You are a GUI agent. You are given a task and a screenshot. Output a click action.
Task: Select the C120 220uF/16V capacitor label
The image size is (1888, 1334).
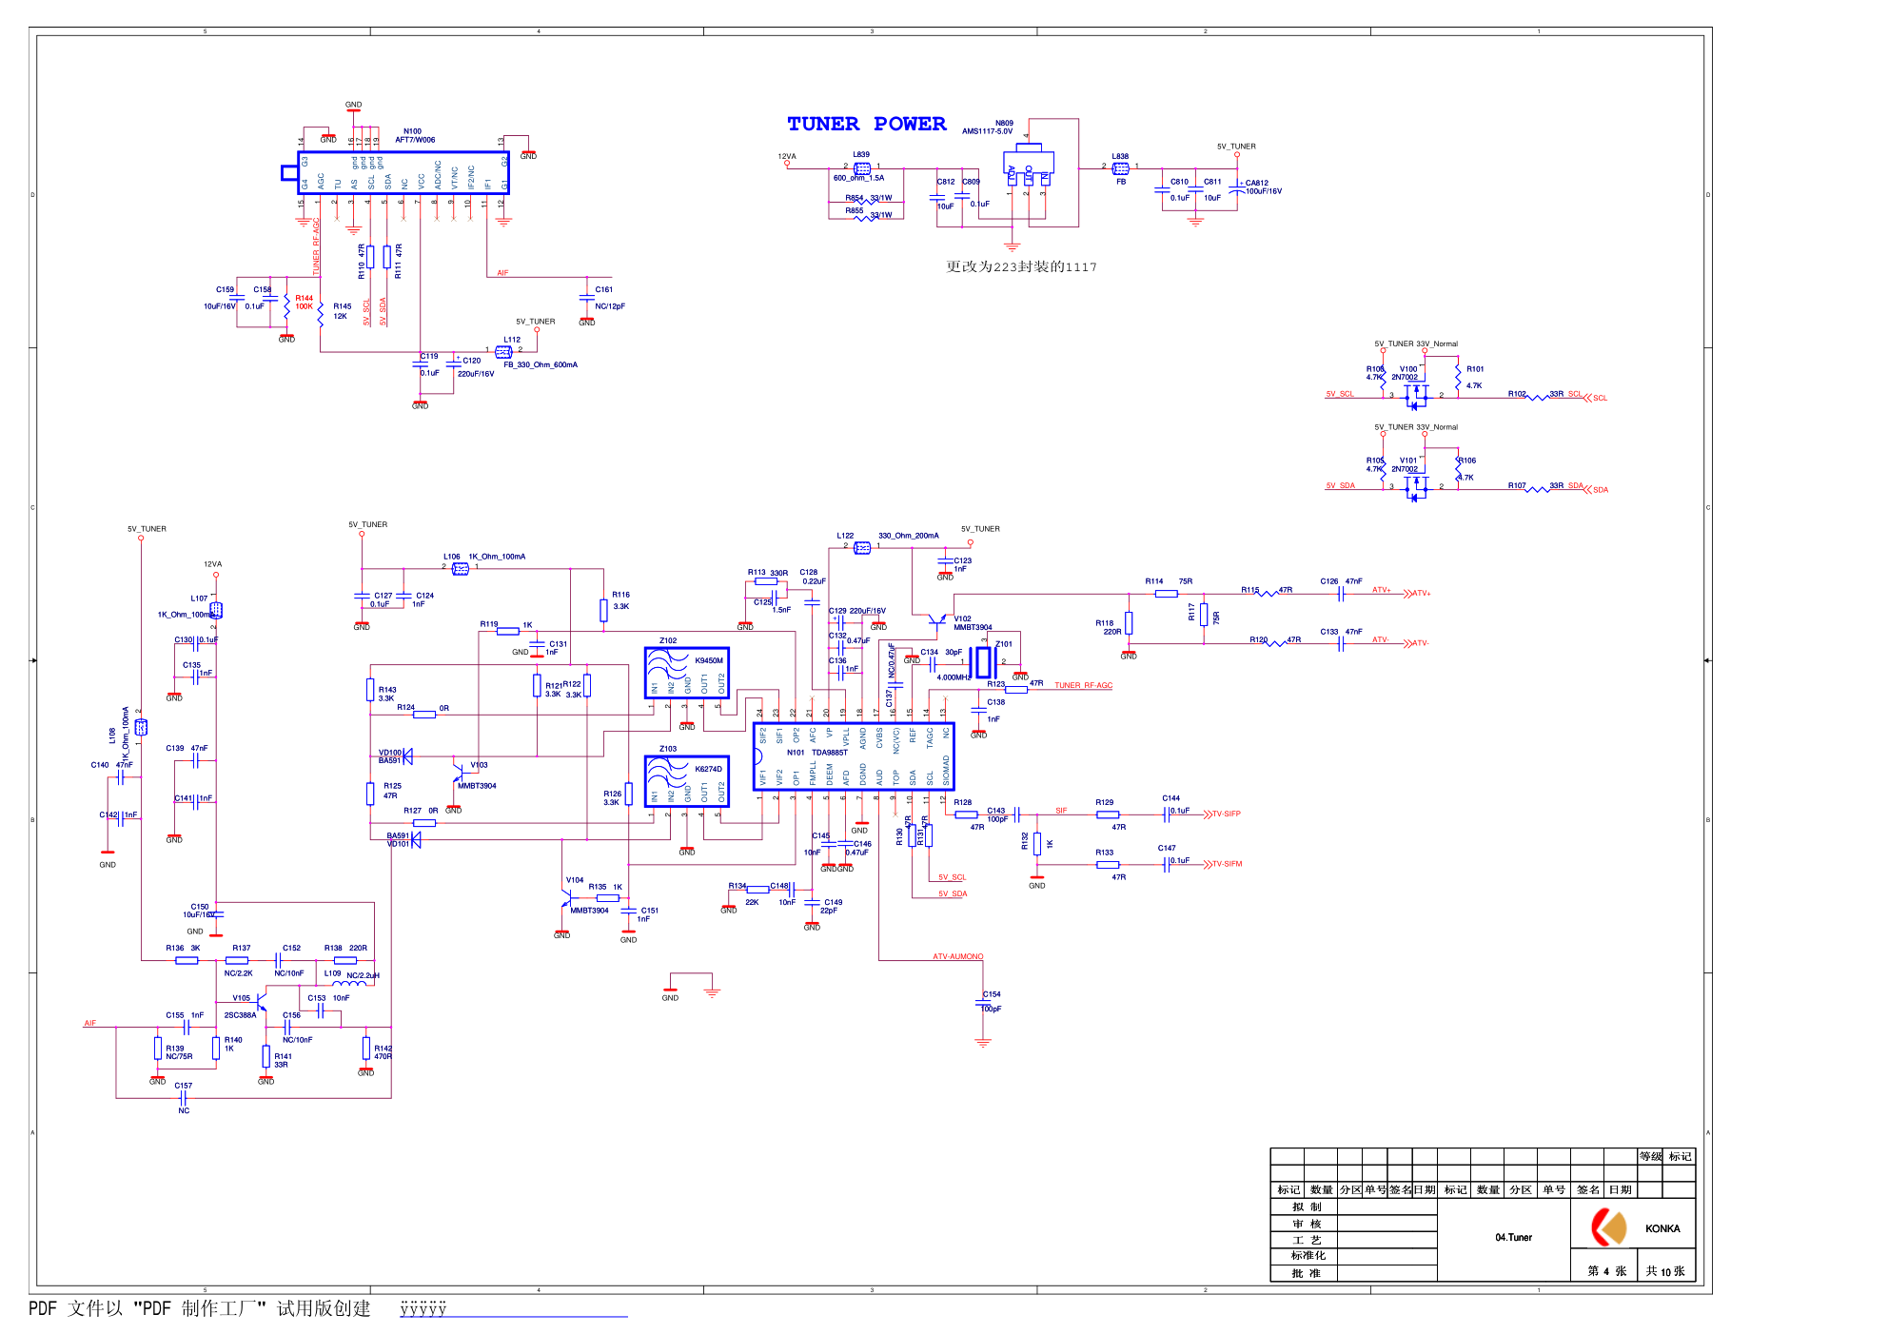tap(476, 367)
